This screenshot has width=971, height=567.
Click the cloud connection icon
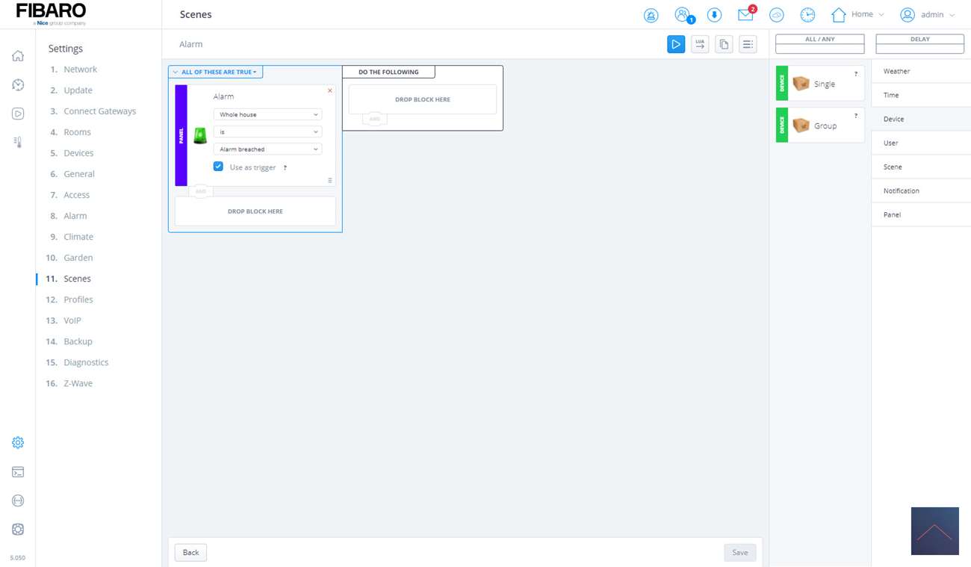777,15
